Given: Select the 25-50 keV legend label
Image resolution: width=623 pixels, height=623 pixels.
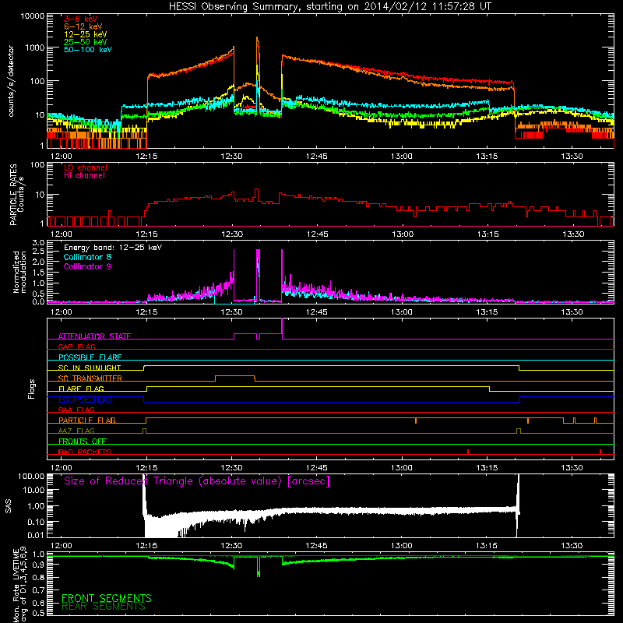Looking at the screenshot, I should click(x=86, y=42).
